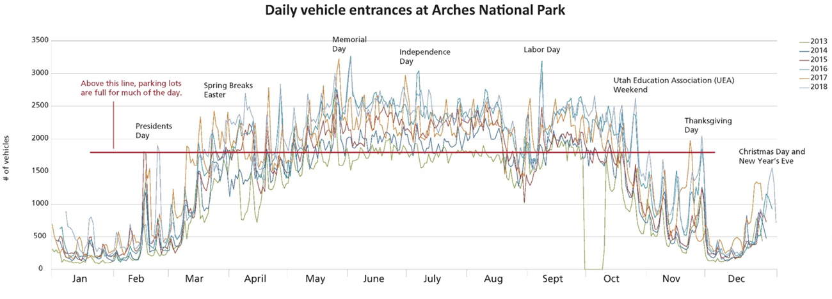Click the 'Spring Breaks Easter' annotation
This screenshot has height=299, width=832.
point(228,89)
